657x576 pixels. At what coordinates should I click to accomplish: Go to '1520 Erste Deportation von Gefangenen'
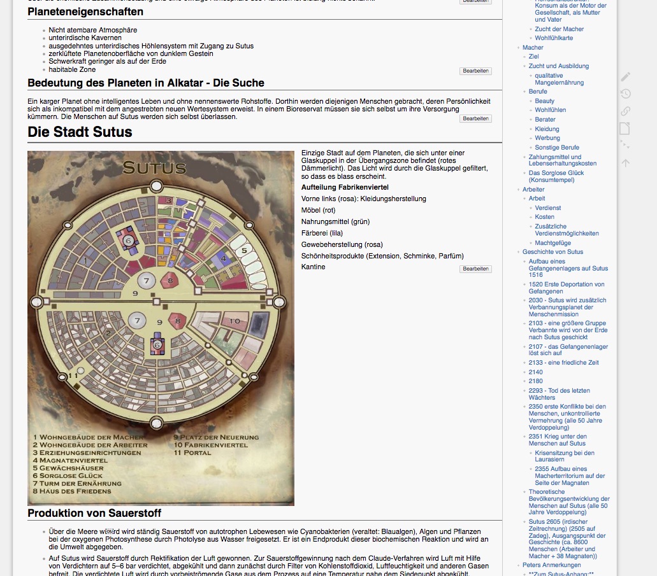pos(566,288)
